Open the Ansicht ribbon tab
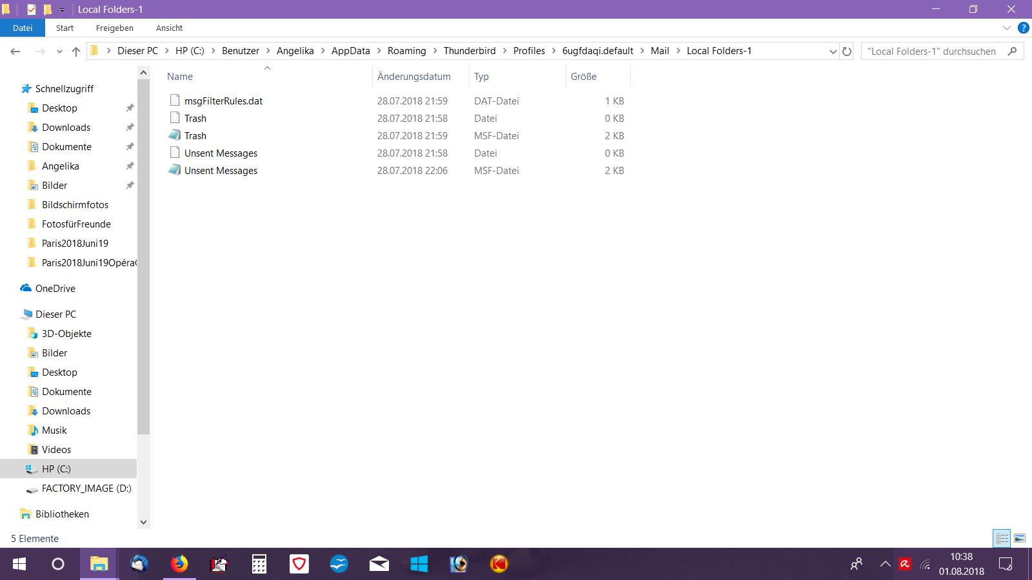This screenshot has height=580, width=1032. [169, 28]
